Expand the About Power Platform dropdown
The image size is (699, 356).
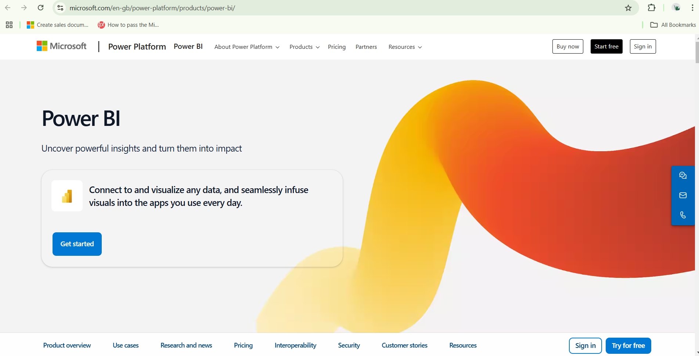[247, 47]
